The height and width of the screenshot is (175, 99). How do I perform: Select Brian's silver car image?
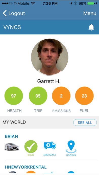coord(12,147)
